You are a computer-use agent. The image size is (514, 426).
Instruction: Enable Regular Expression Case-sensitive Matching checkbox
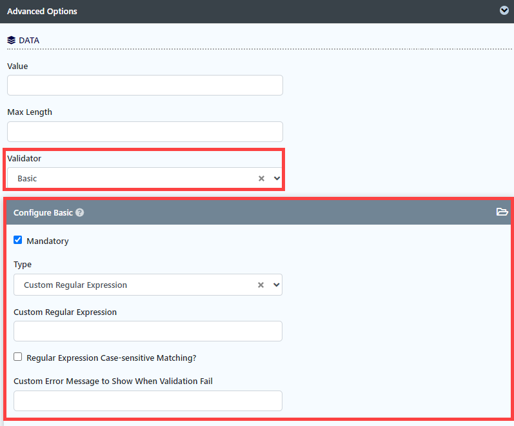[x=17, y=357]
